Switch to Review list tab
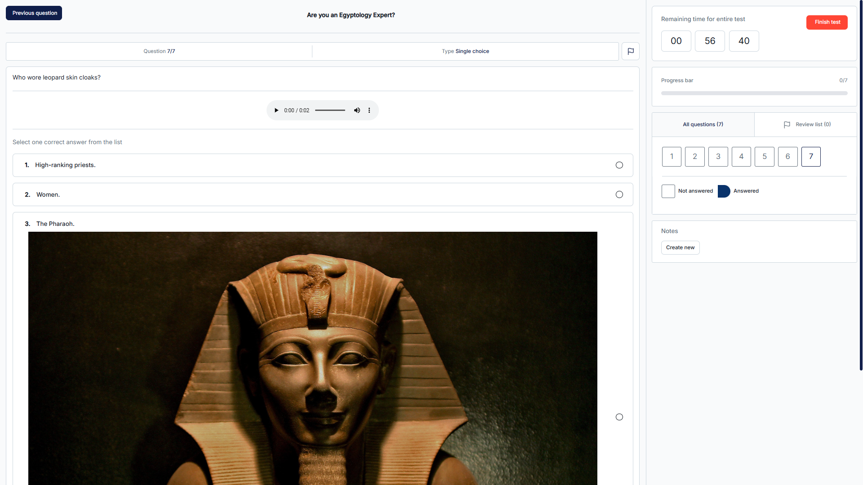This screenshot has width=863, height=485. click(x=806, y=124)
